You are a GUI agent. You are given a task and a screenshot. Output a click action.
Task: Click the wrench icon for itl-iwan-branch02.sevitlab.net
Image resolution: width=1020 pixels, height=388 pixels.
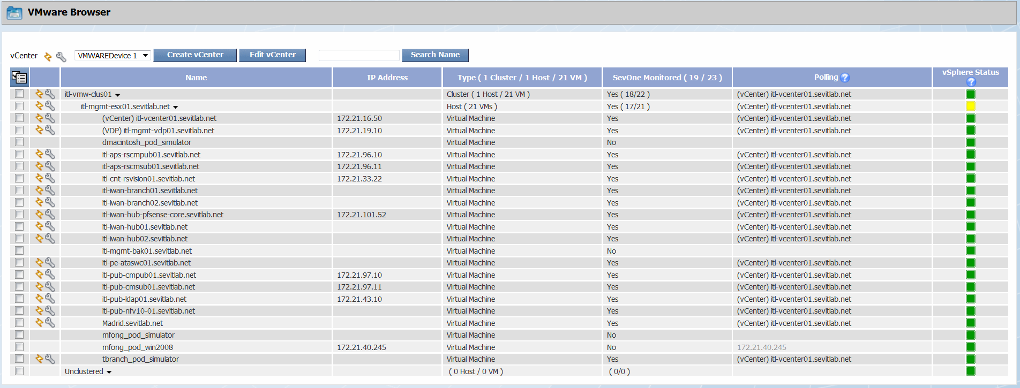tap(50, 202)
